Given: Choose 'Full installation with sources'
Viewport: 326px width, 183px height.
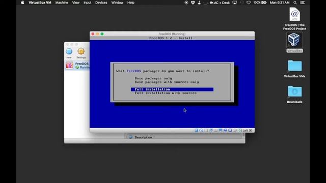Looking at the screenshot, I should [166, 93].
